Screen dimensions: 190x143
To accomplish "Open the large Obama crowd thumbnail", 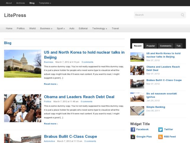I will 23,108.
